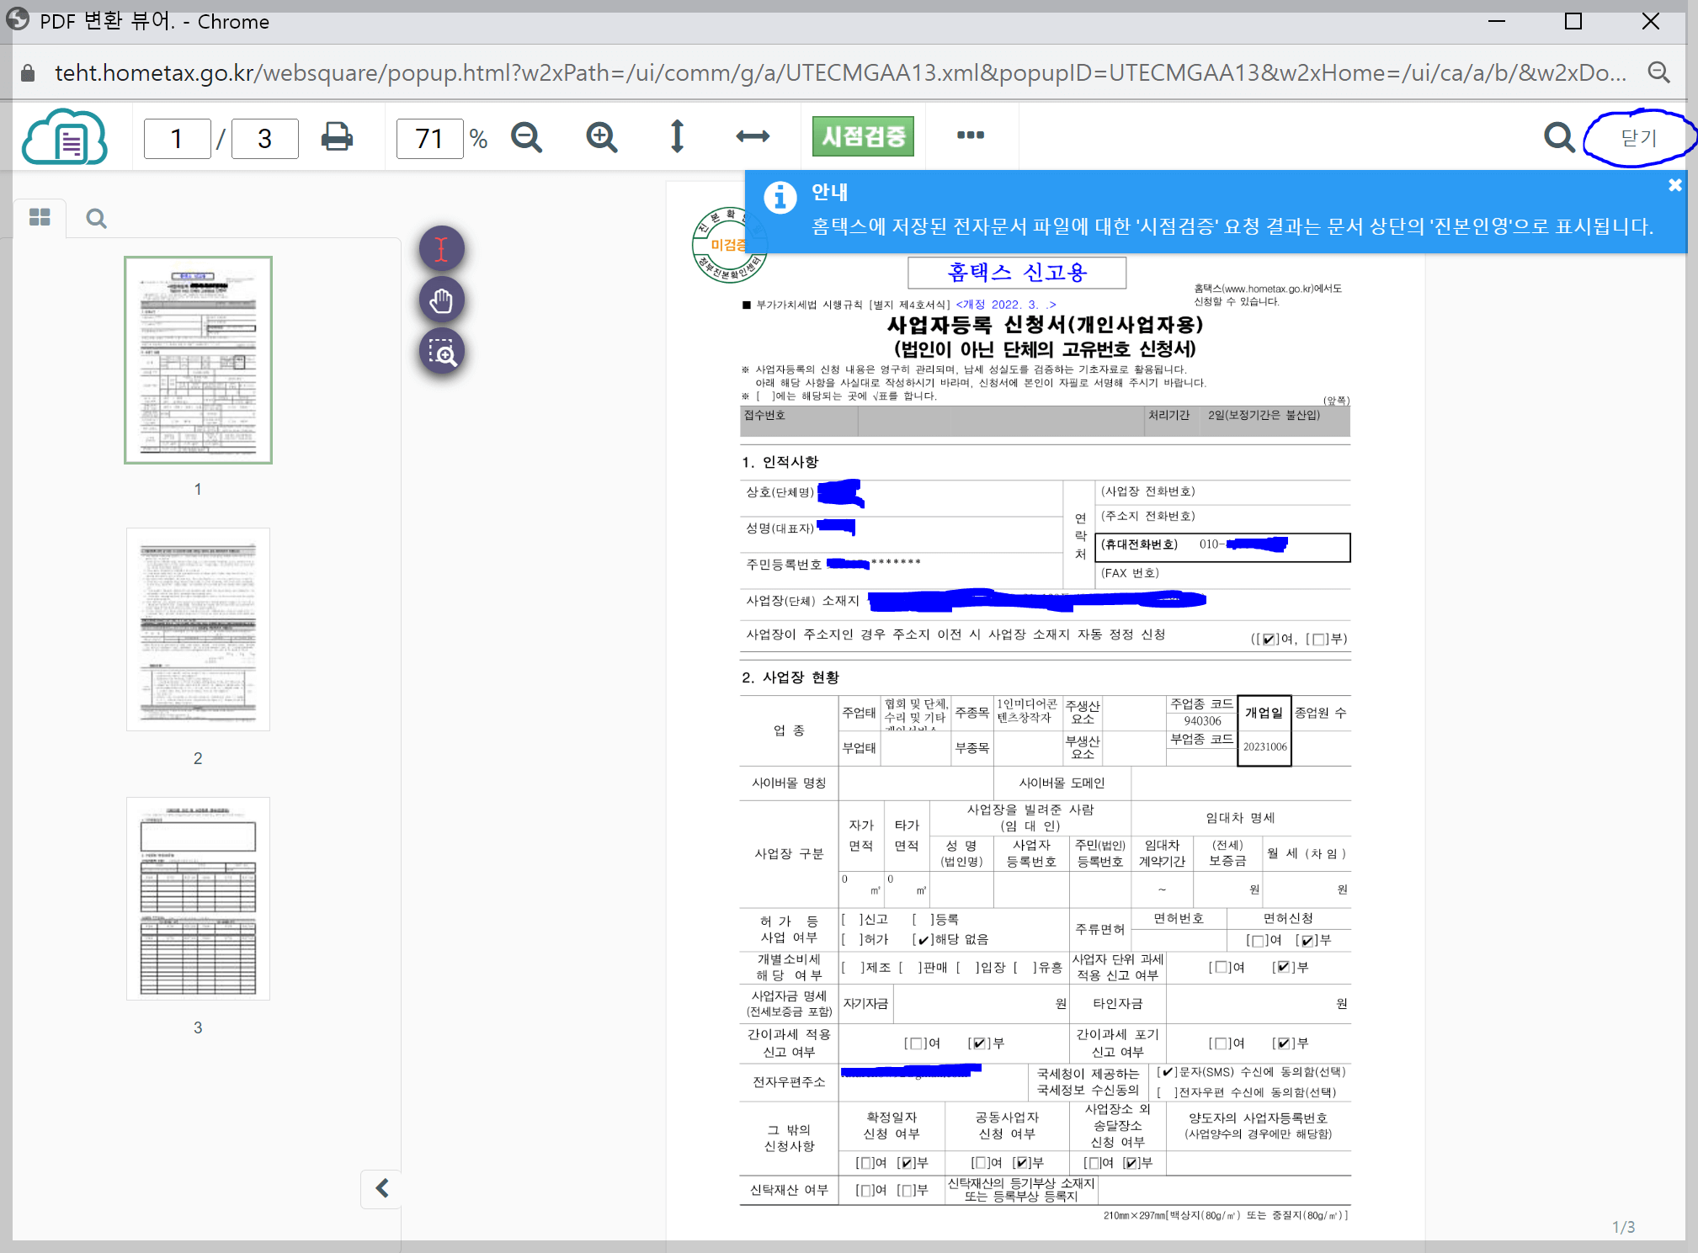
Task: Zoom out with the minus magnifier
Action: click(527, 136)
